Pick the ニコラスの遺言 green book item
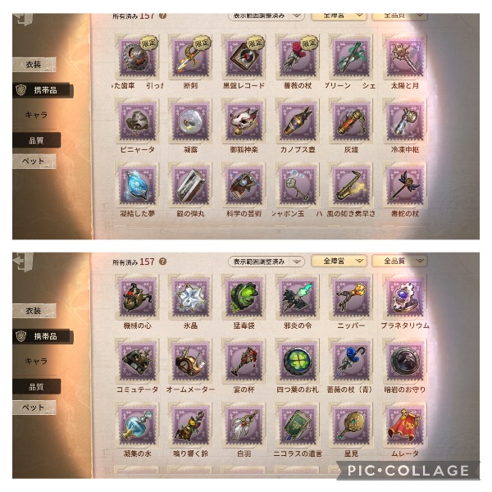 point(298,426)
